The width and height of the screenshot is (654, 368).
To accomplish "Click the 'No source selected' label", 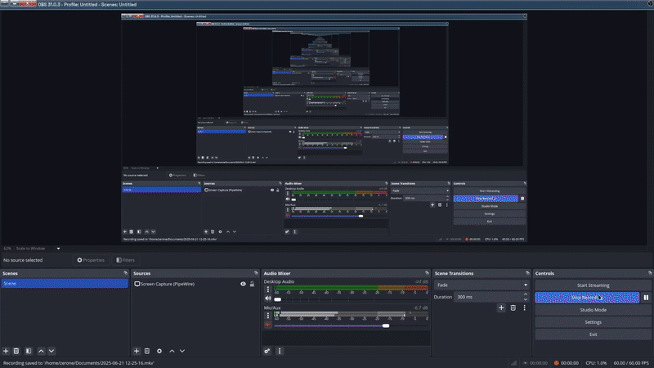I will coord(23,260).
